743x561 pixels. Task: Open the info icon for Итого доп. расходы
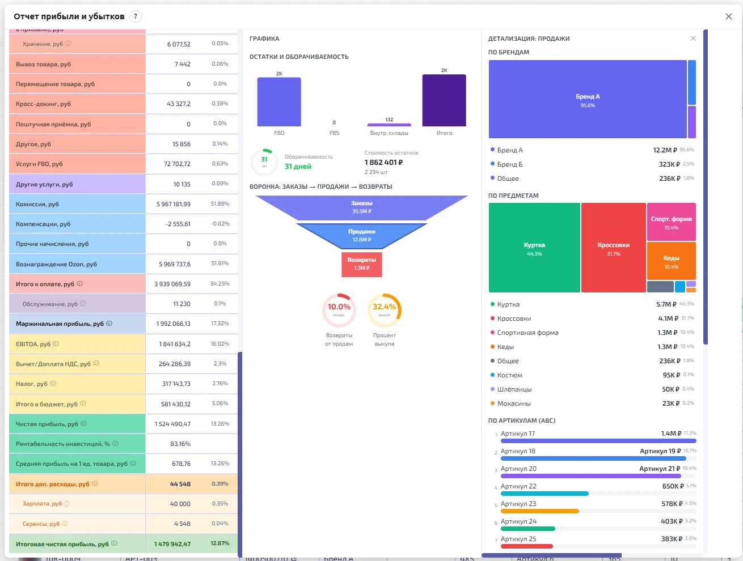pyautogui.click(x=95, y=484)
